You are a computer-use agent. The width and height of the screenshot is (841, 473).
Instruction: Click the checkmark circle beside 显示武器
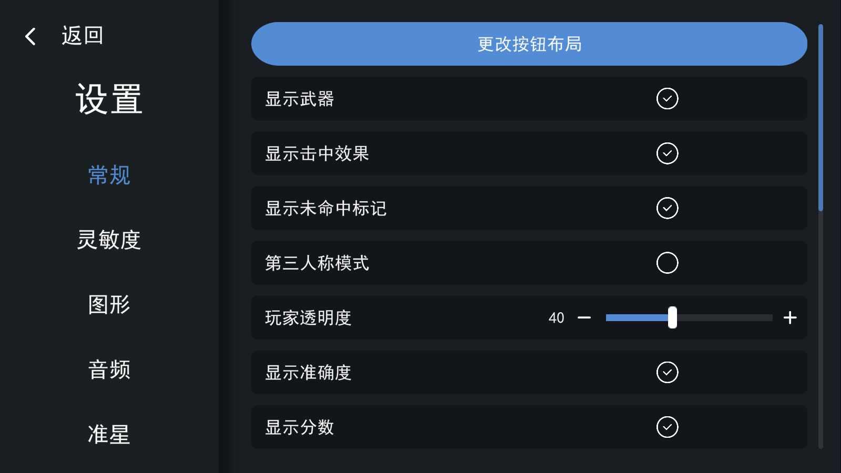(666, 98)
